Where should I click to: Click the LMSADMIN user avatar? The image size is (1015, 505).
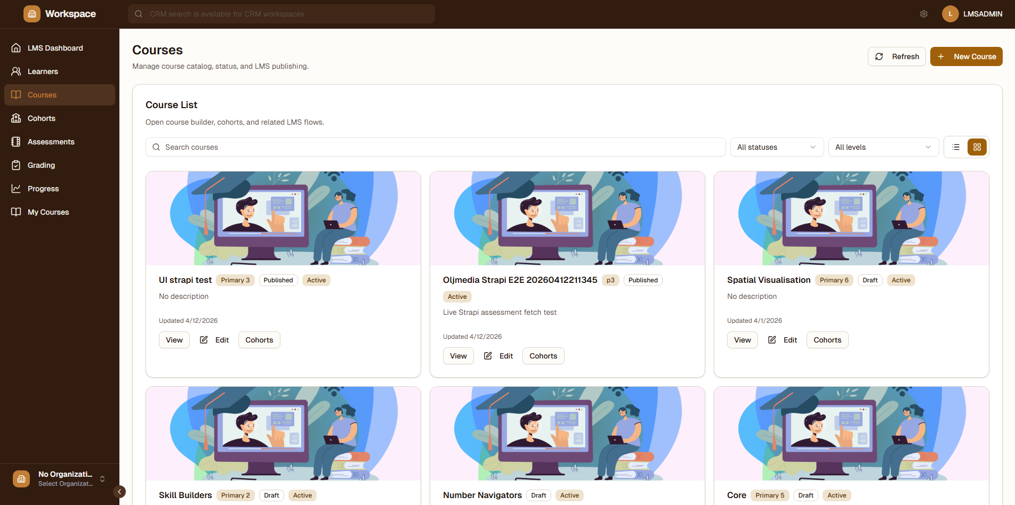[x=950, y=14]
